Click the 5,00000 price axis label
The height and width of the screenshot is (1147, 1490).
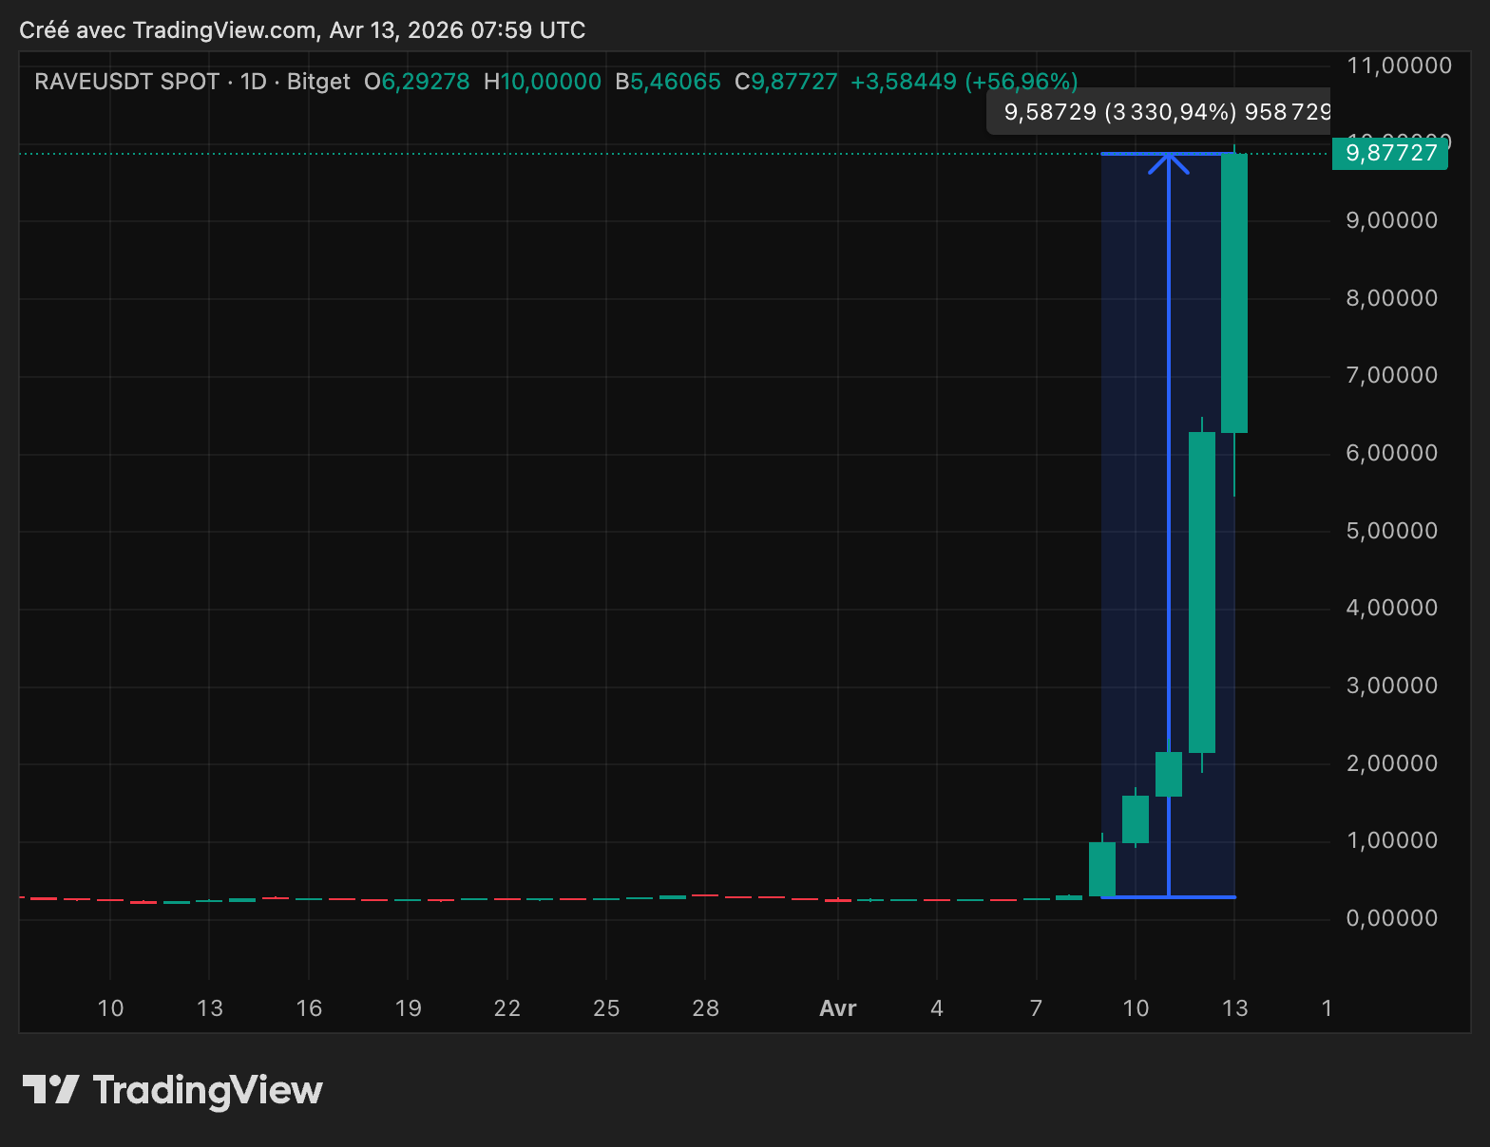[1391, 531]
